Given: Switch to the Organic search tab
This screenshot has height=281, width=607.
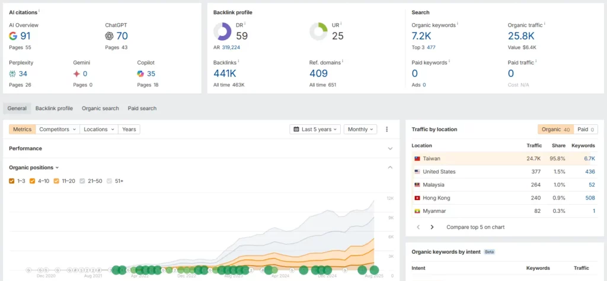Looking at the screenshot, I should (x=100, y=108).
